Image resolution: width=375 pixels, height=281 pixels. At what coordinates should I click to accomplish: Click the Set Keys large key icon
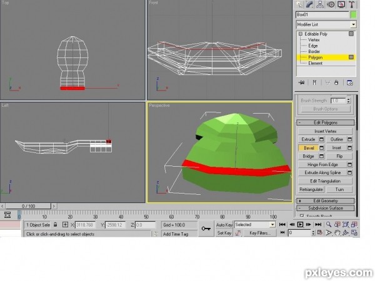click(206, 229)
